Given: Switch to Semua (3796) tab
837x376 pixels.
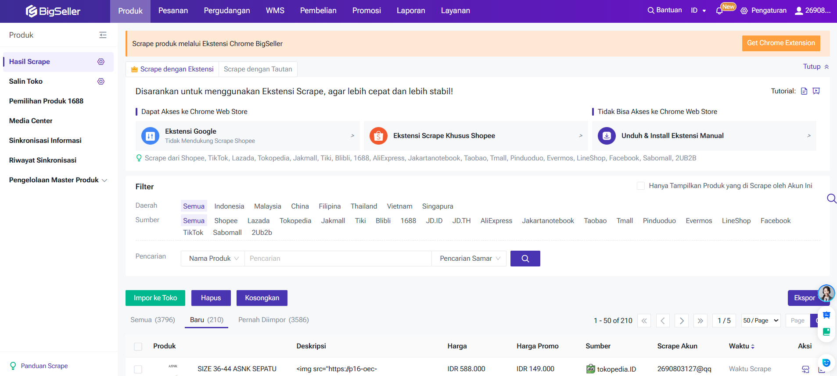Looking at the screenshot, I should [153, 320].
